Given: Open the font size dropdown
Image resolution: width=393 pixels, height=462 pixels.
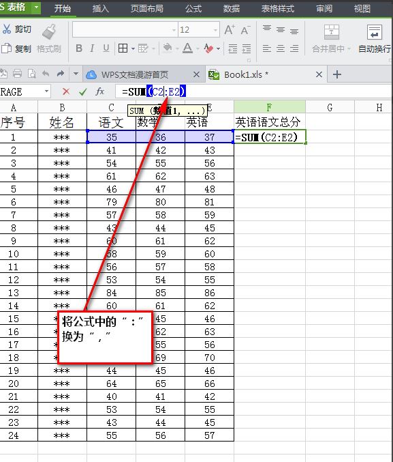Looking at the screenshot, I should [215, 30].
